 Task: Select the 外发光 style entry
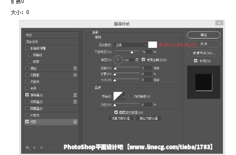51,115
